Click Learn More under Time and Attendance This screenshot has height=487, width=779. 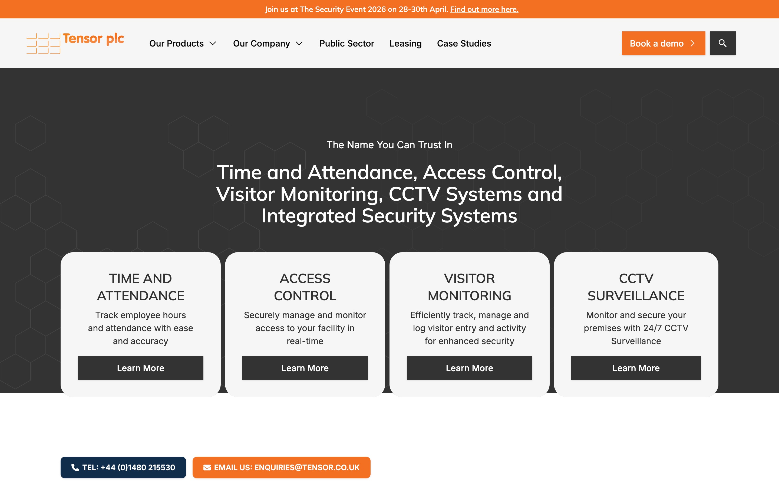140,368
